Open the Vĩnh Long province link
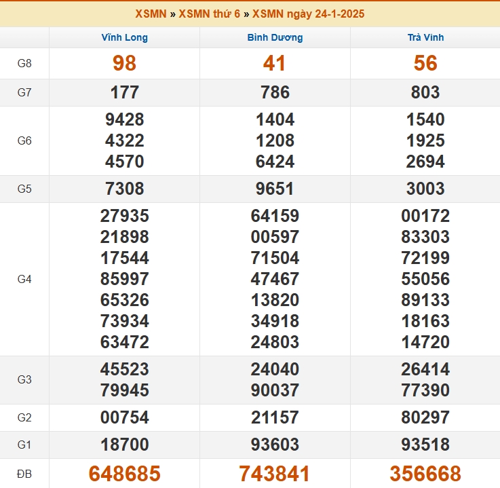This screenshot has height=488, width=500. pyautogui.click(x=125, y=37)
